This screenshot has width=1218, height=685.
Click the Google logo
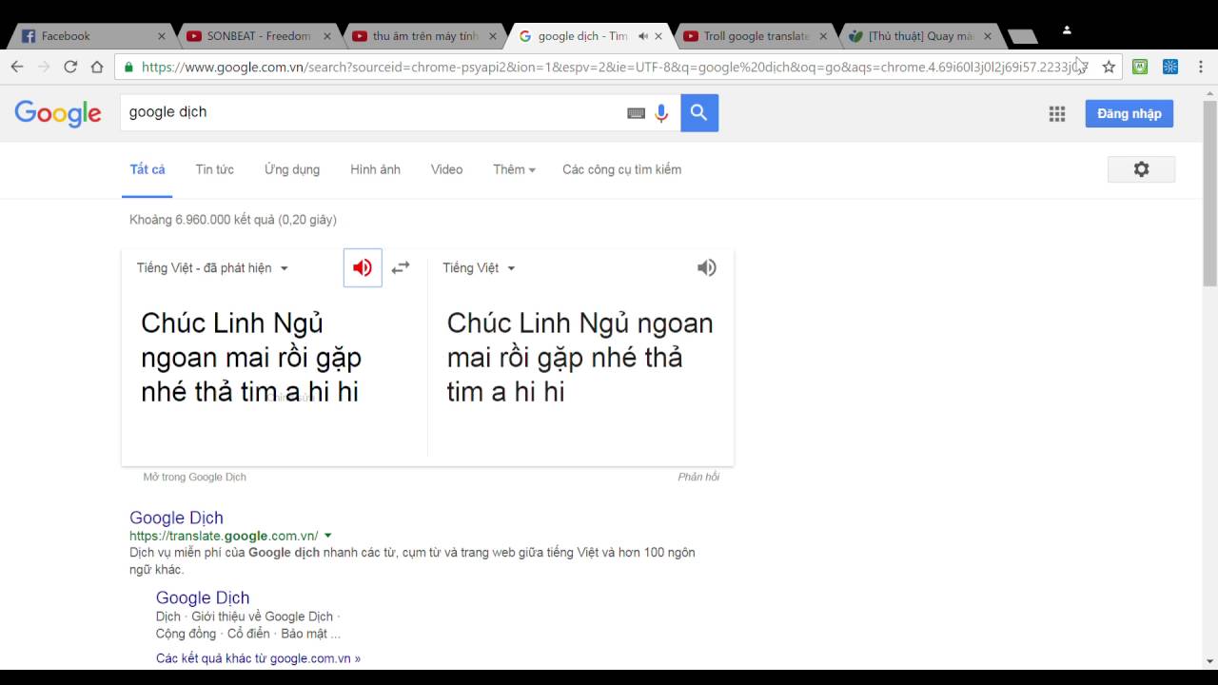(x=57, y=113)
